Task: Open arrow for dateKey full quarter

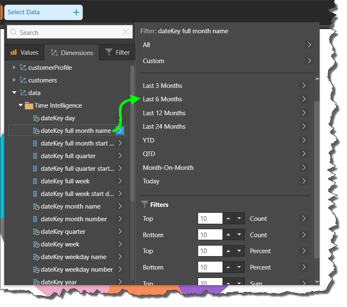Action: click(120, 156)
